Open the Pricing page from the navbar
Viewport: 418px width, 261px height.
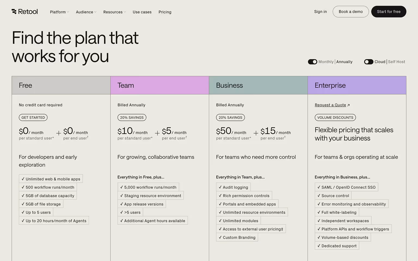[165, 12]
